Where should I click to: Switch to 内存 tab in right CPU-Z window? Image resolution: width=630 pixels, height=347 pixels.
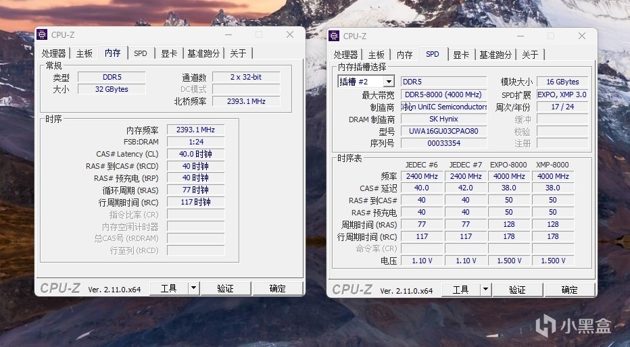pos(405,55)
